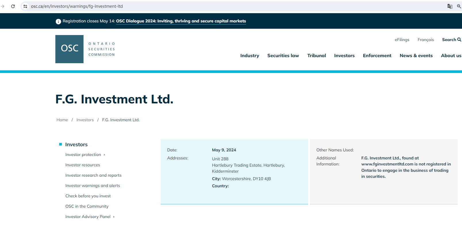Click the www.fginvestmentltd.com text
This screenshot has width=462, height=243.
pyautogui.click(x=387, y=164)
